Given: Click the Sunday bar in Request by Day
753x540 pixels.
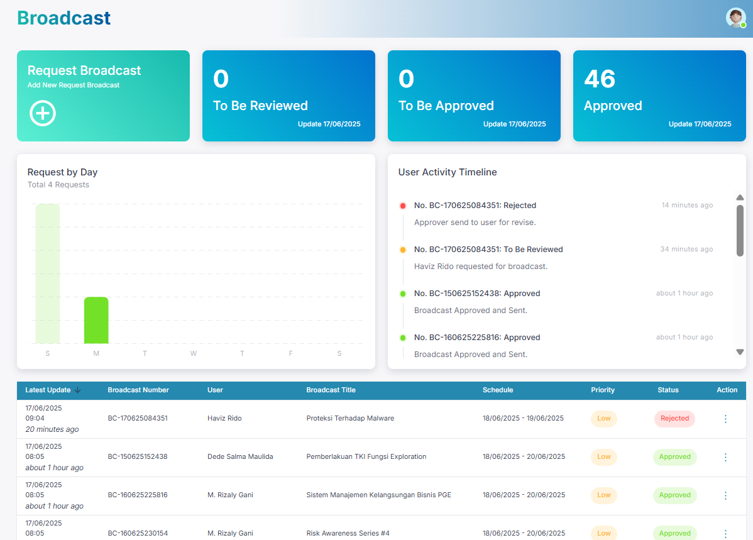Looking at the screenshot, I should (48, 274).
